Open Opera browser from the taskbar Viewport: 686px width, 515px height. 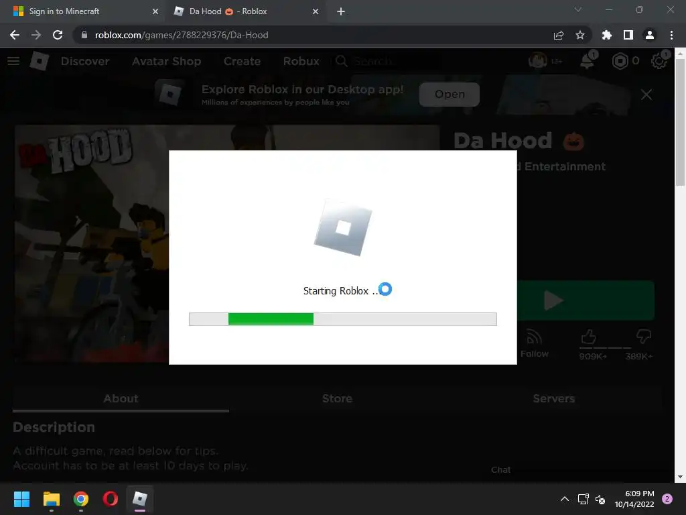coord(111,499)
